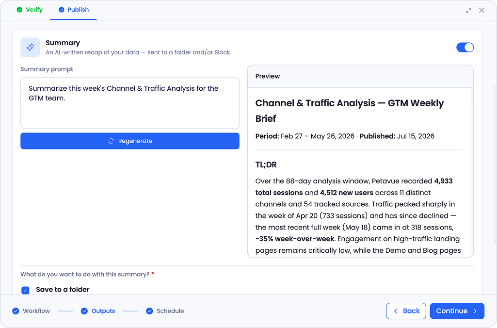Viewport: 497px width, 328px height.
Task: Click the Period date line
Action: (345, 136)
